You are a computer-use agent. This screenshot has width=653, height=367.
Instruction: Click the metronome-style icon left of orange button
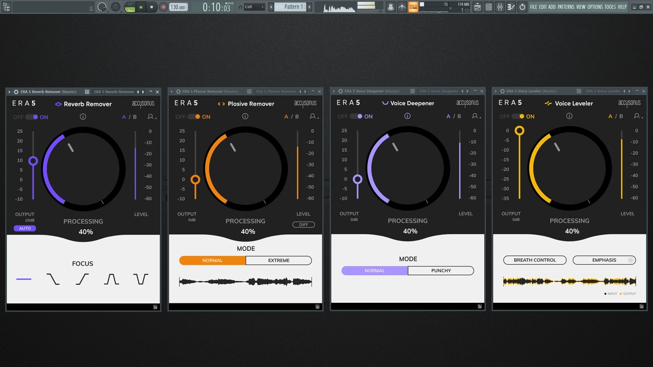402,7
